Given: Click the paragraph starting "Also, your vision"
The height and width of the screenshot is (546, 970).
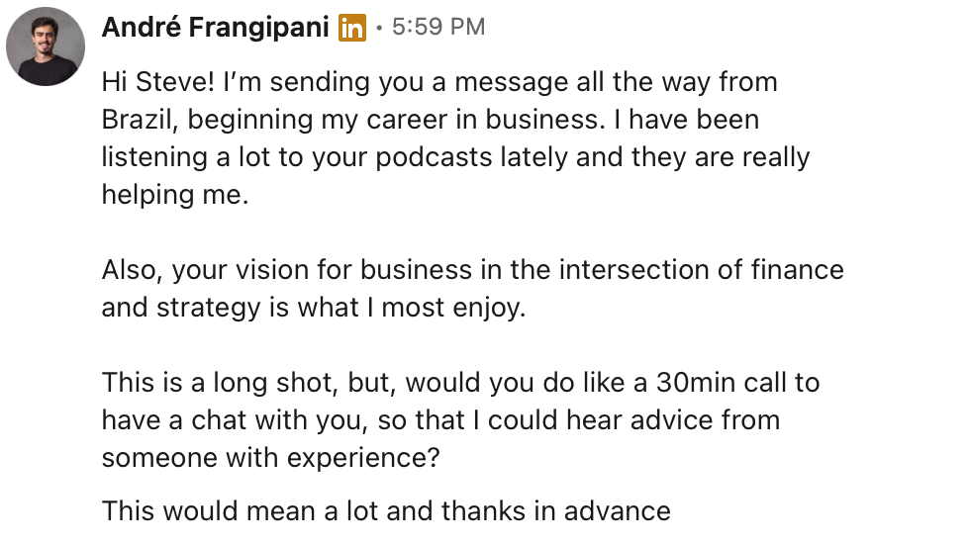Looking at the screenshot, I should (x=473, y=289).
